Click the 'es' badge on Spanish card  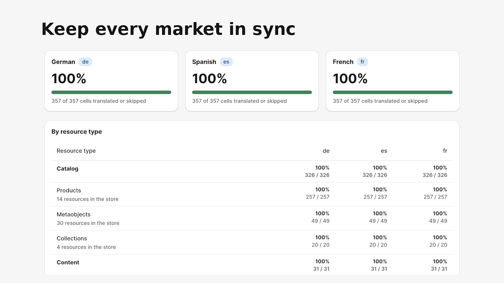point(226,62)
